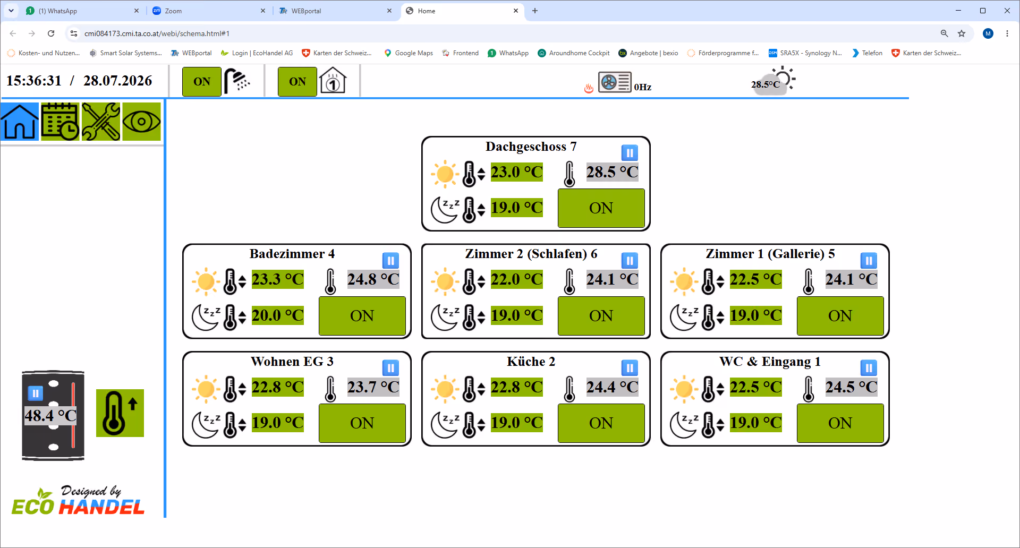1020x548 pixels.
Task: Open the tools settings icon
Action: [101, 122]
